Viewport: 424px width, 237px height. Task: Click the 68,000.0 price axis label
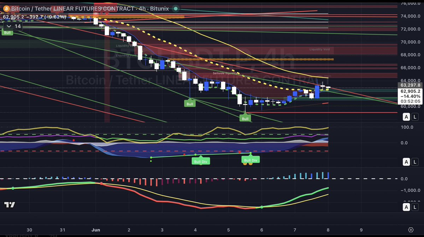click(x=410, y=55)
